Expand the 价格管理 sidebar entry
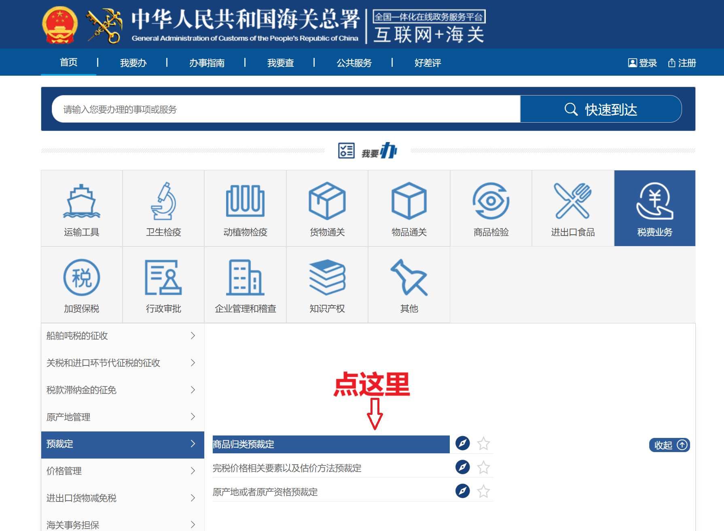 (122, 471)
